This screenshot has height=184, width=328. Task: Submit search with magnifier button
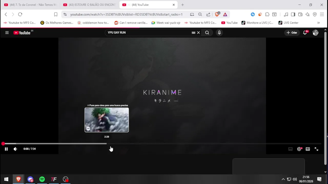click(x=207, y=32)
